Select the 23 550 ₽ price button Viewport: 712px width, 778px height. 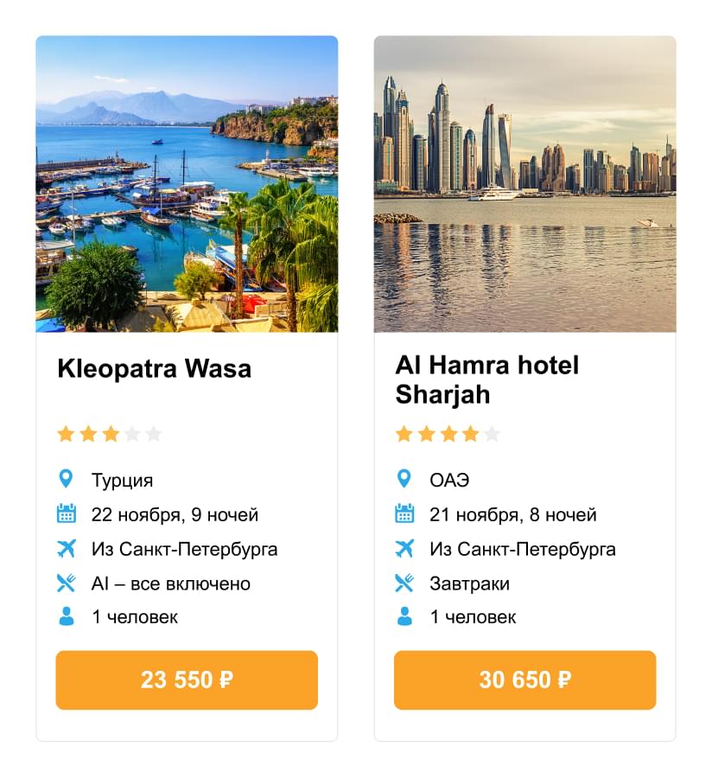187,679
